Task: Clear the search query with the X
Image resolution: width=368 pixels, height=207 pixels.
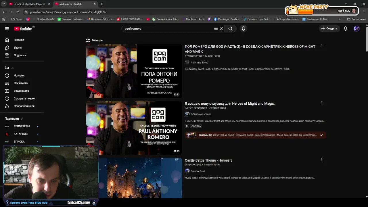Action: click(x=221, y=28)
